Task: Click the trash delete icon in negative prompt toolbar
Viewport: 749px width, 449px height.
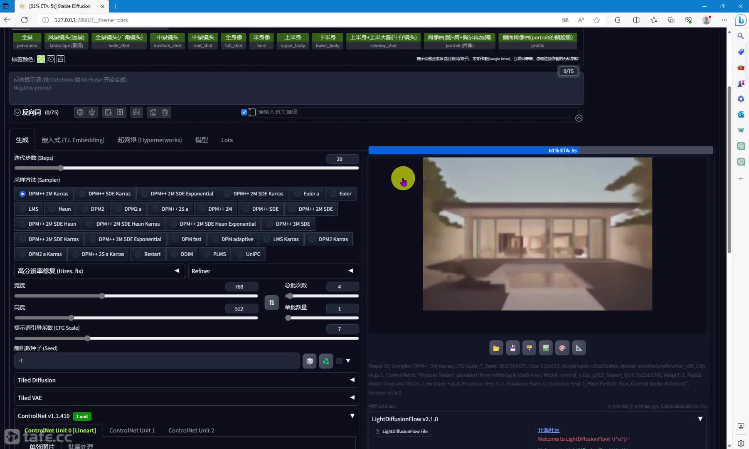Action: (165, 112)
